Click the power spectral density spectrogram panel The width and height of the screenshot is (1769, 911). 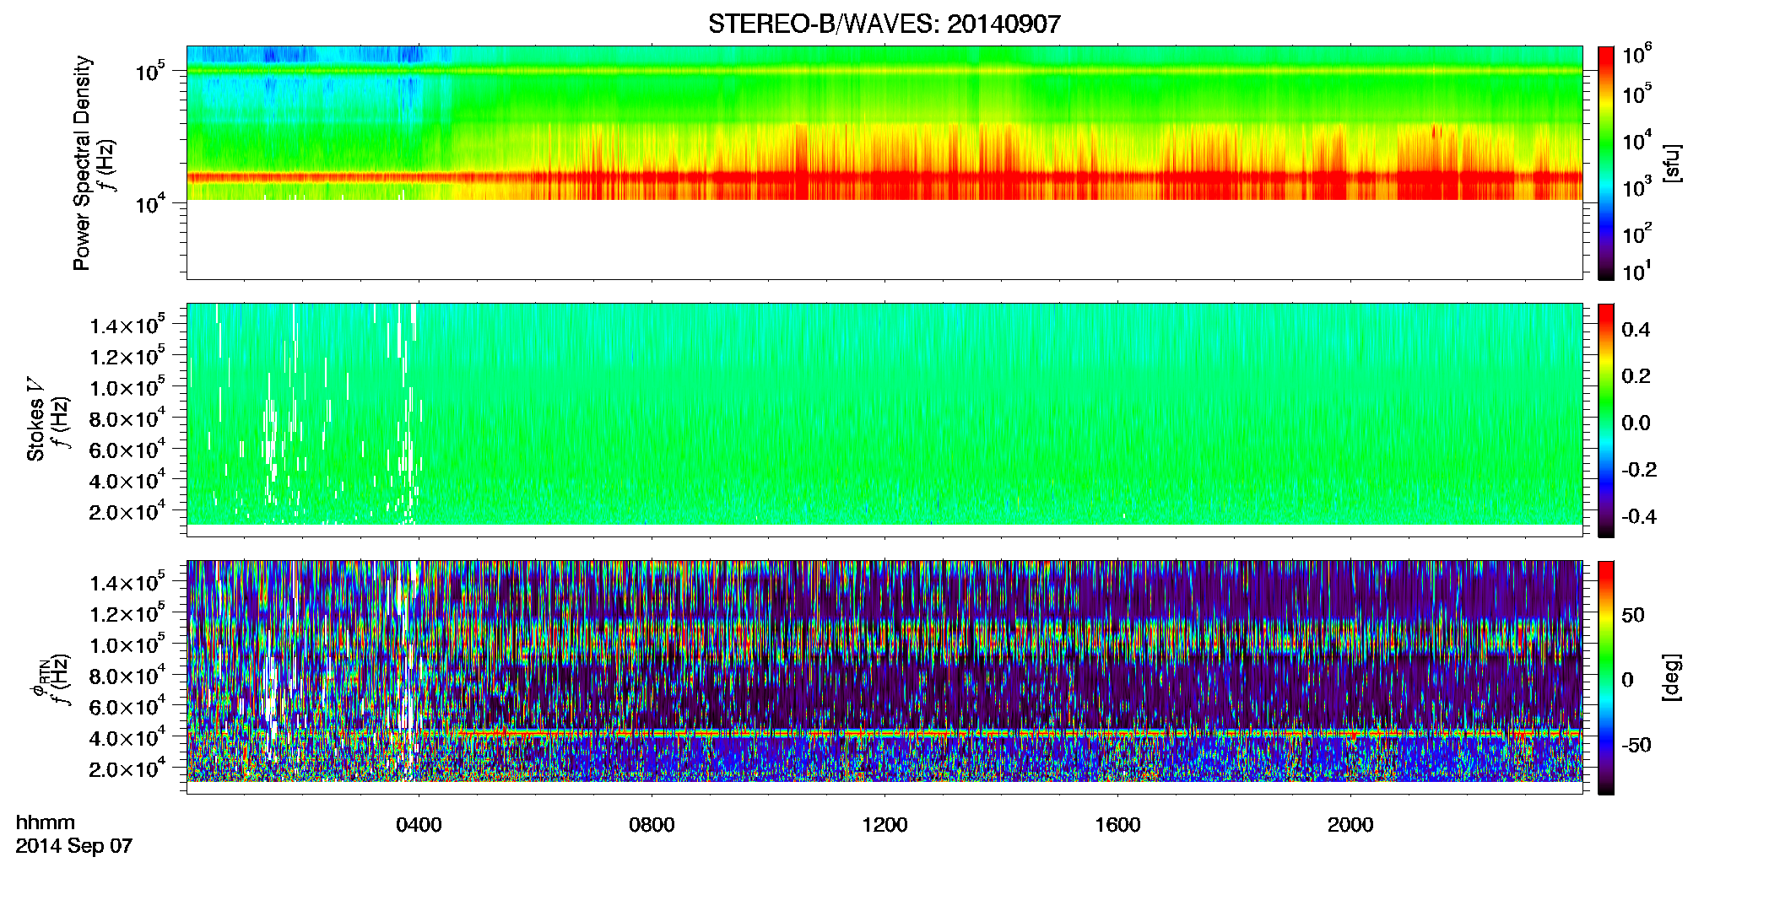tap(884, 163)
